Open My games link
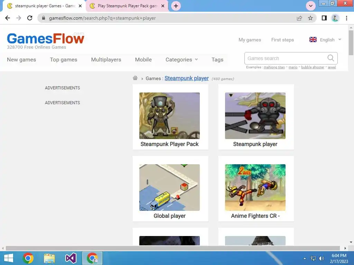354x265 pixels. coord(250,40)
